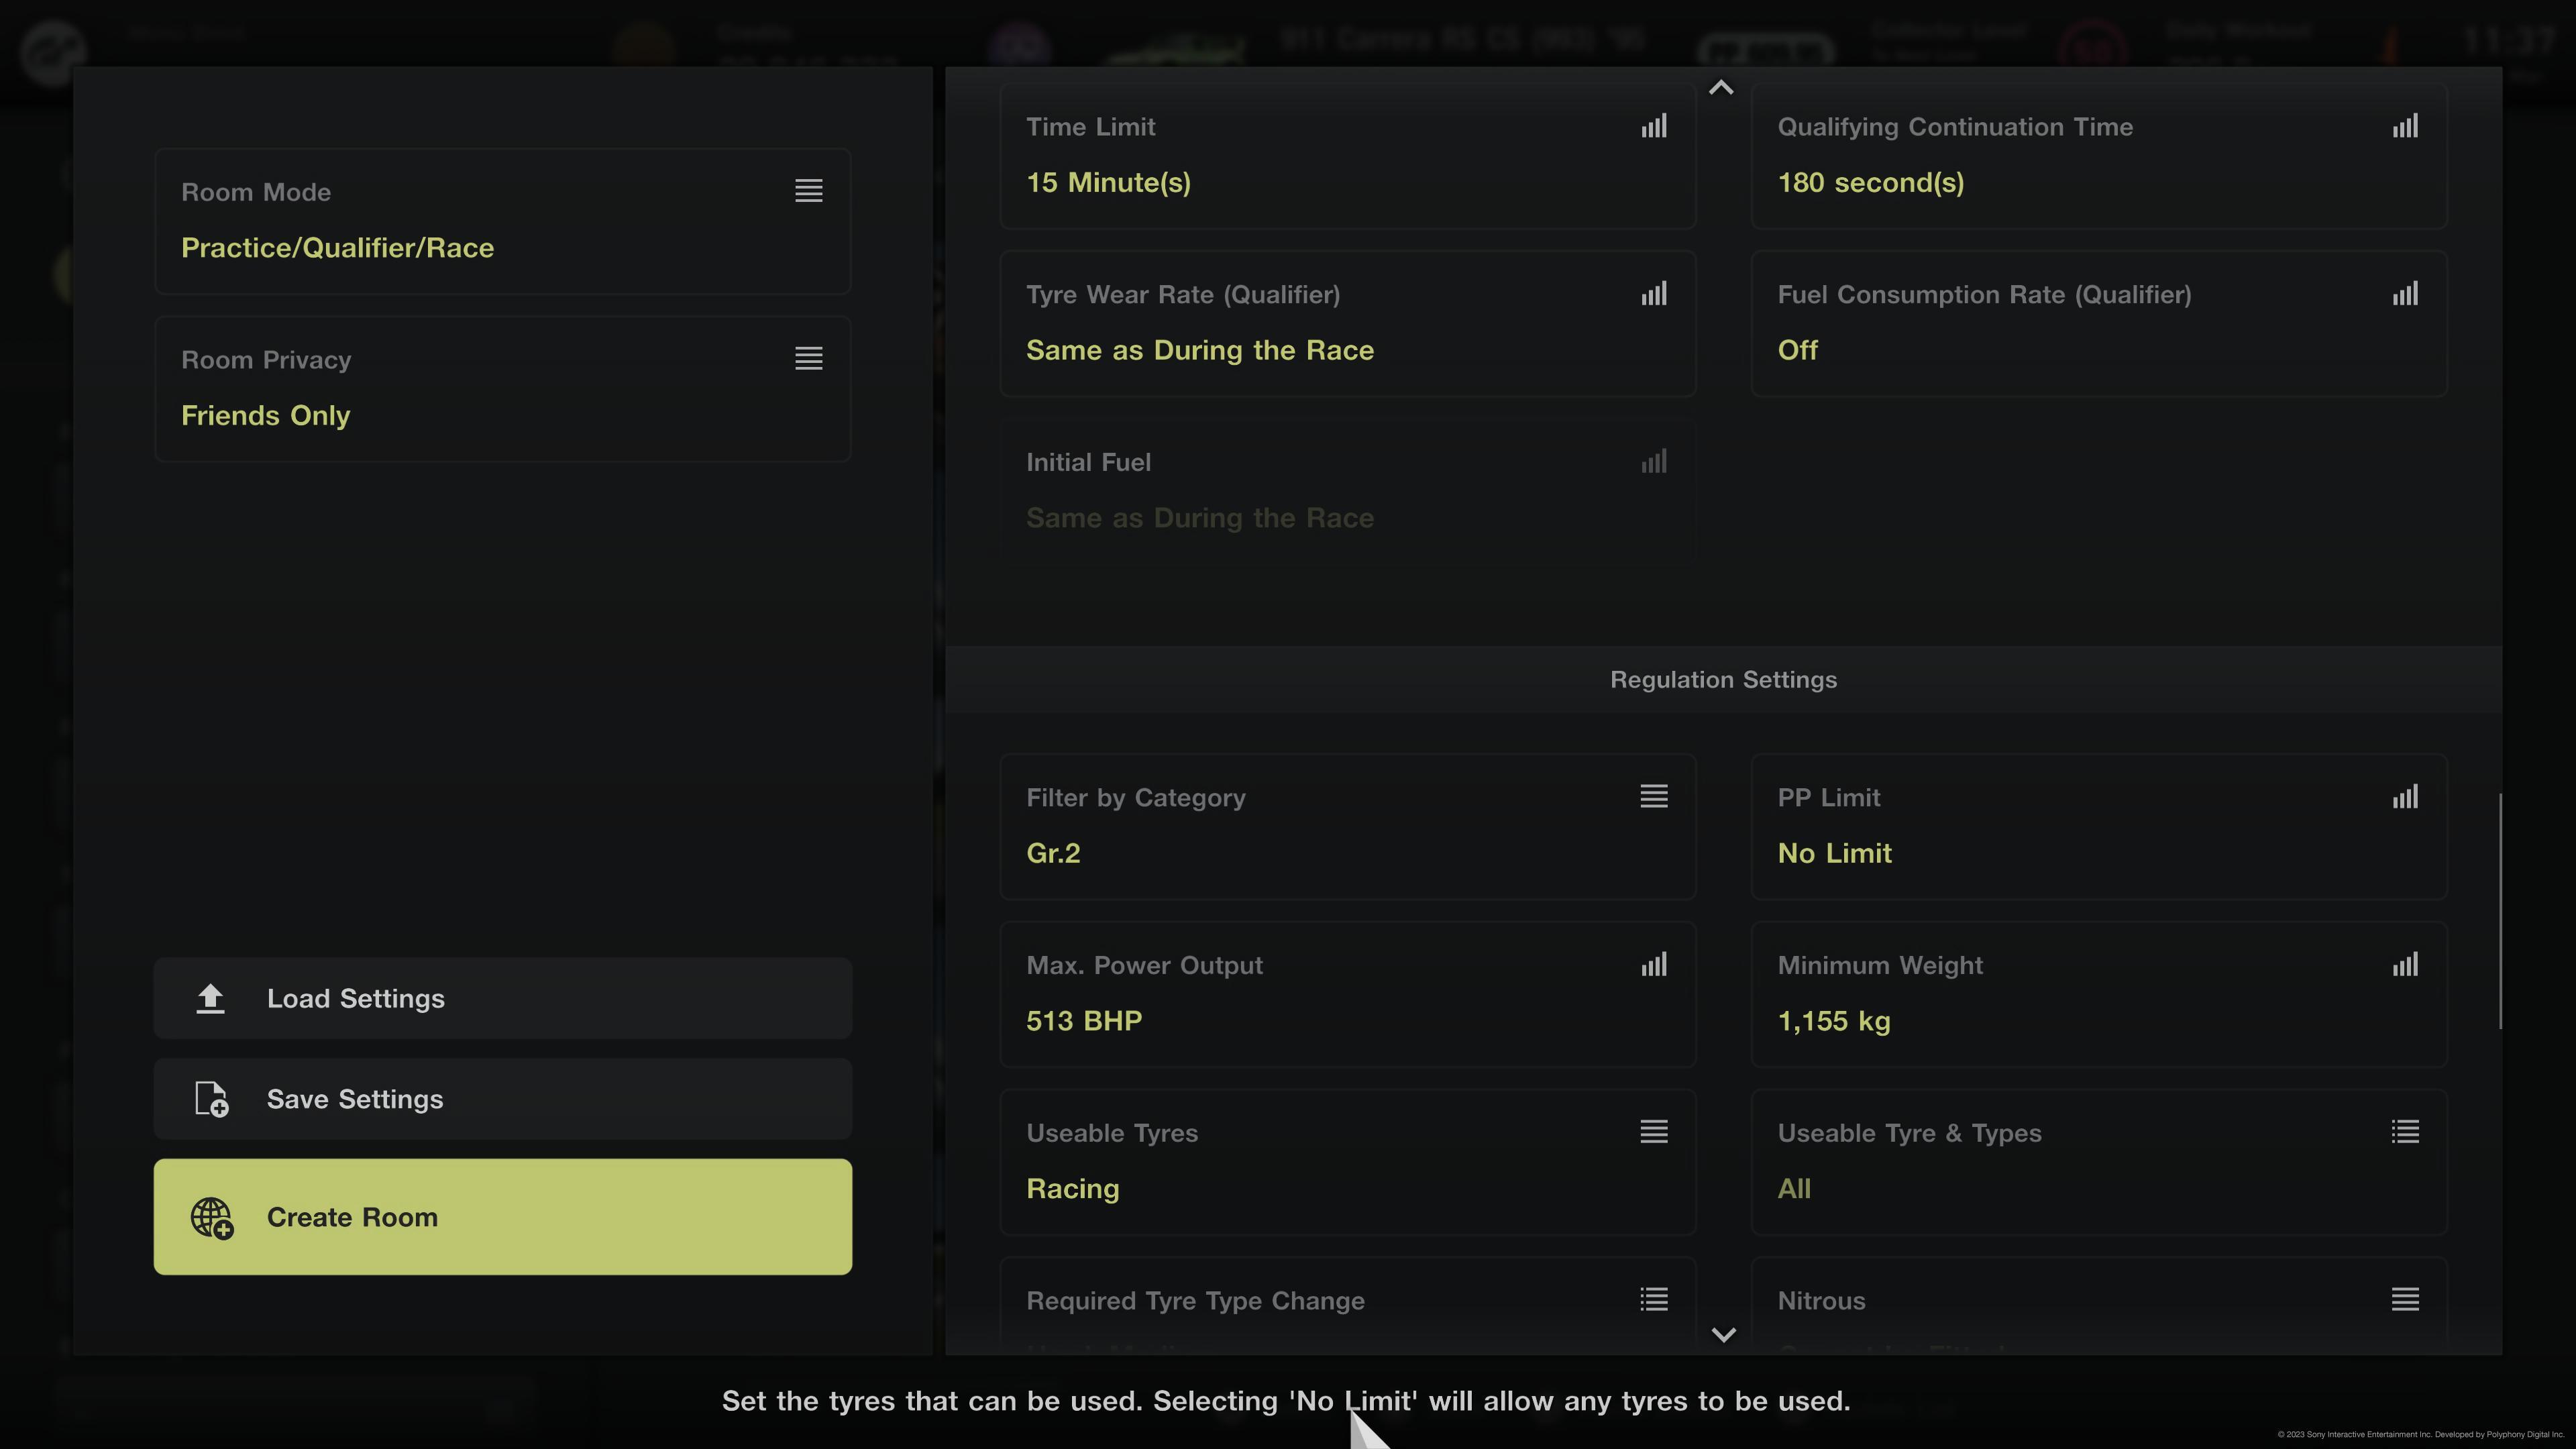Click the Create Room globe icon
Viewport: 2576px width, 1449px height.
click(212, 1217)
